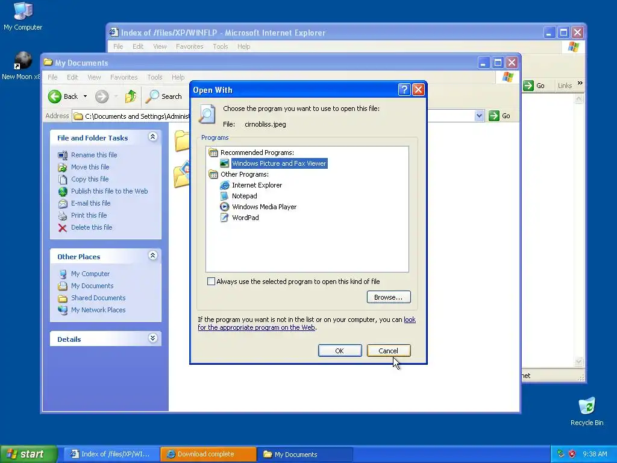Open View menu in My Documents window
The width and height of the screenshot is (617, 463).
tap(94, 77)
